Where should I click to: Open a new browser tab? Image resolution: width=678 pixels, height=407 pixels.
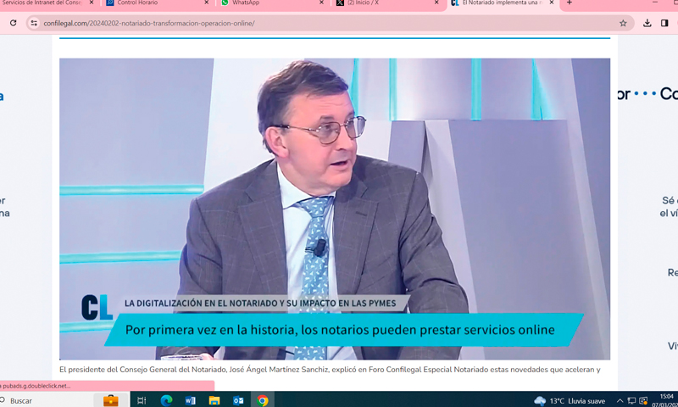[570, 3]
